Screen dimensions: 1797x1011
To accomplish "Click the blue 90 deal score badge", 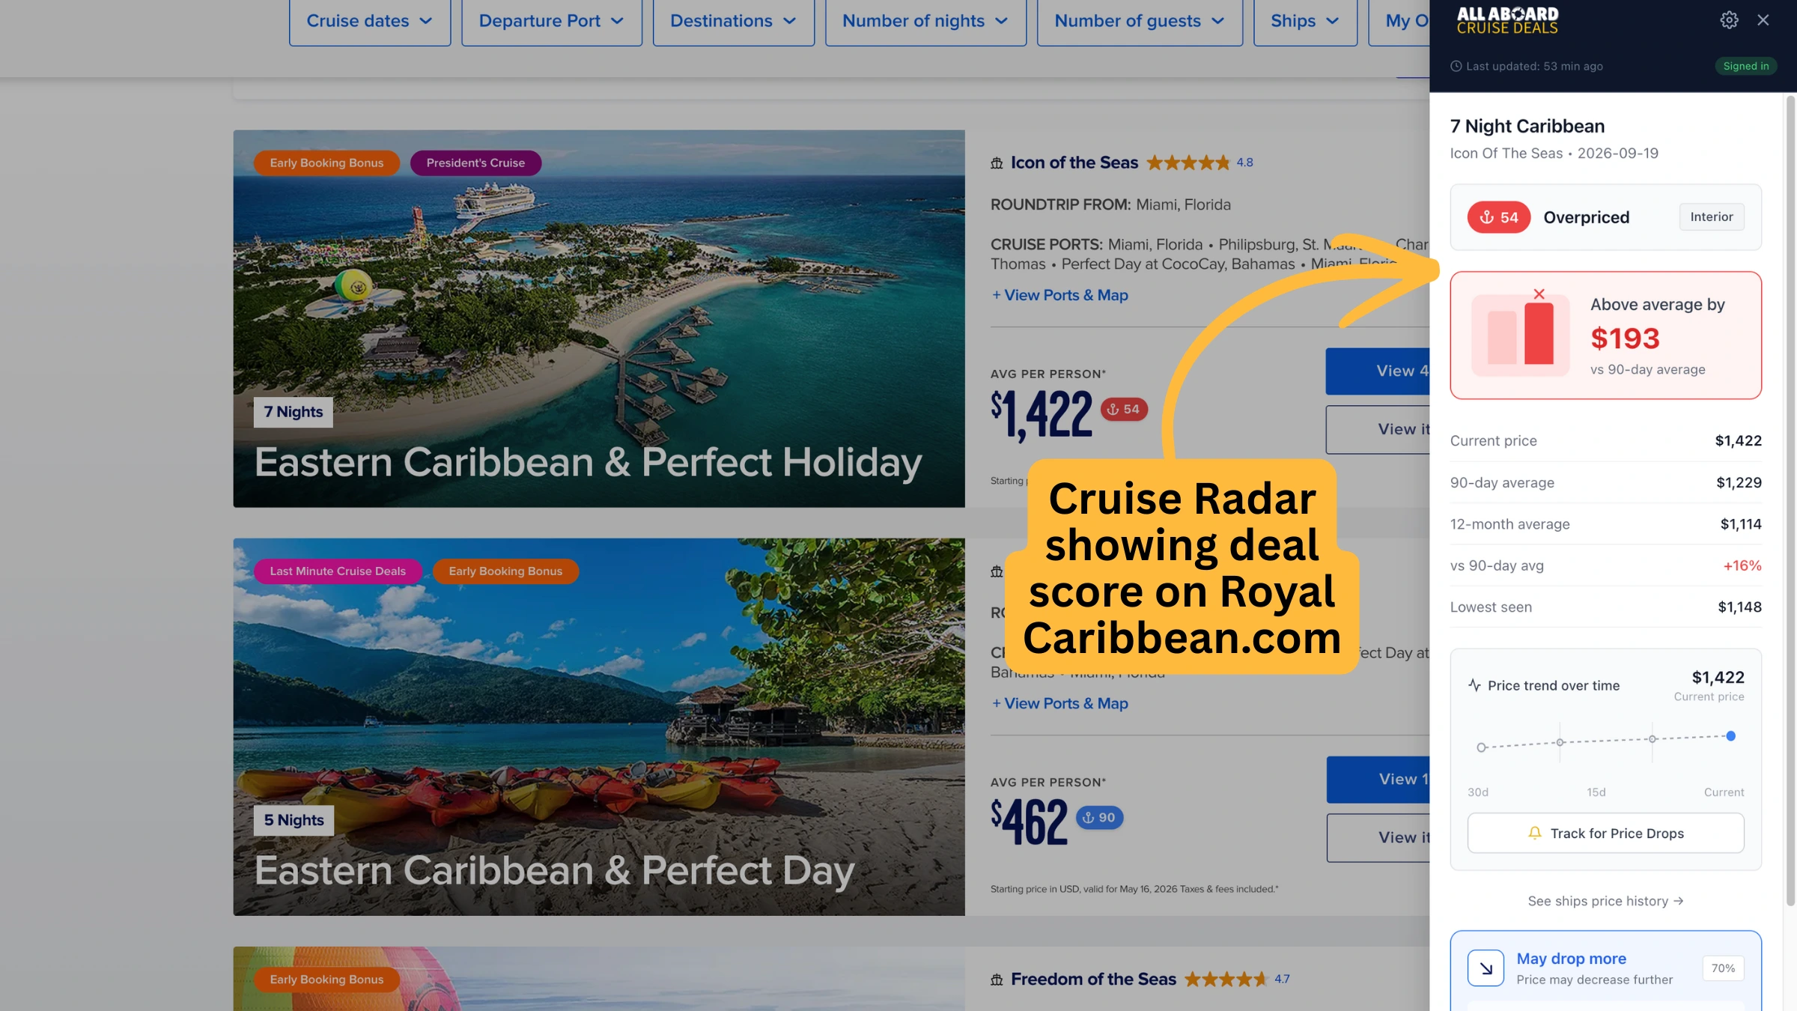I will (x=1099, y=818).
